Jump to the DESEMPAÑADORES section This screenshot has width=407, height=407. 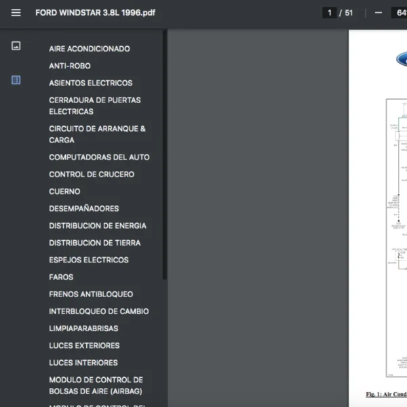pyautogui.click(x=84, y=208)
